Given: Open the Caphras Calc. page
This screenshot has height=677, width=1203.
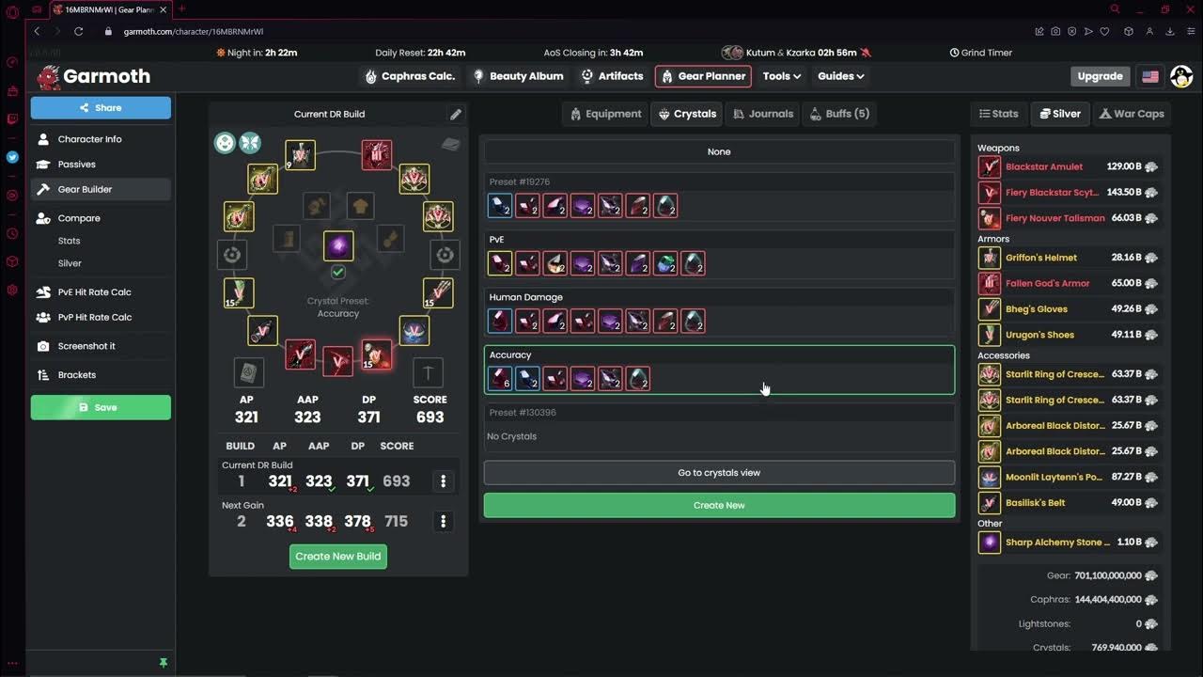Looking at the screenshot, I should tap(410, 76).
